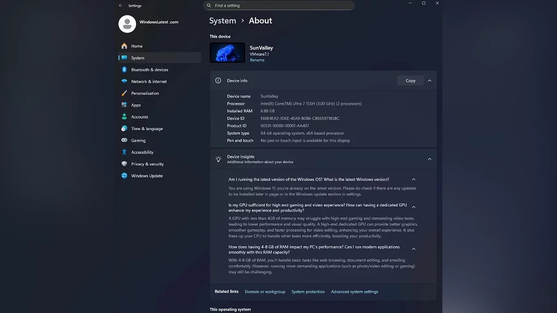Image resolution: width=557 pixels, height=313 pixels.
Task: Collapse the Device insights section
Action: pos(429,159)
